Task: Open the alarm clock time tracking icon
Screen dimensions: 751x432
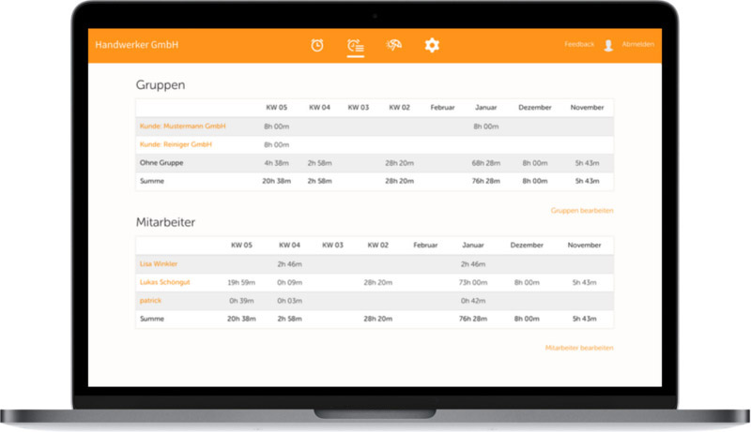Action: 317,45
